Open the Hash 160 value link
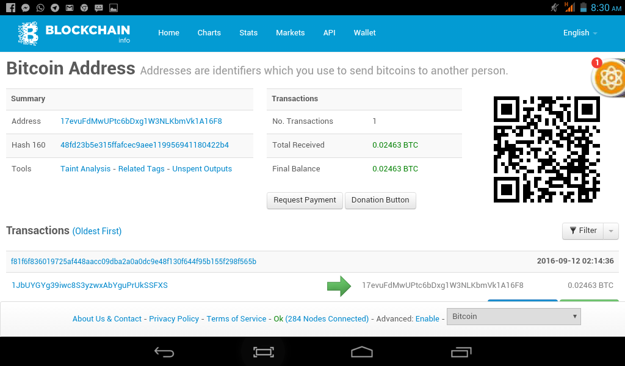625x366 pixels. click(x=145, y=145)
